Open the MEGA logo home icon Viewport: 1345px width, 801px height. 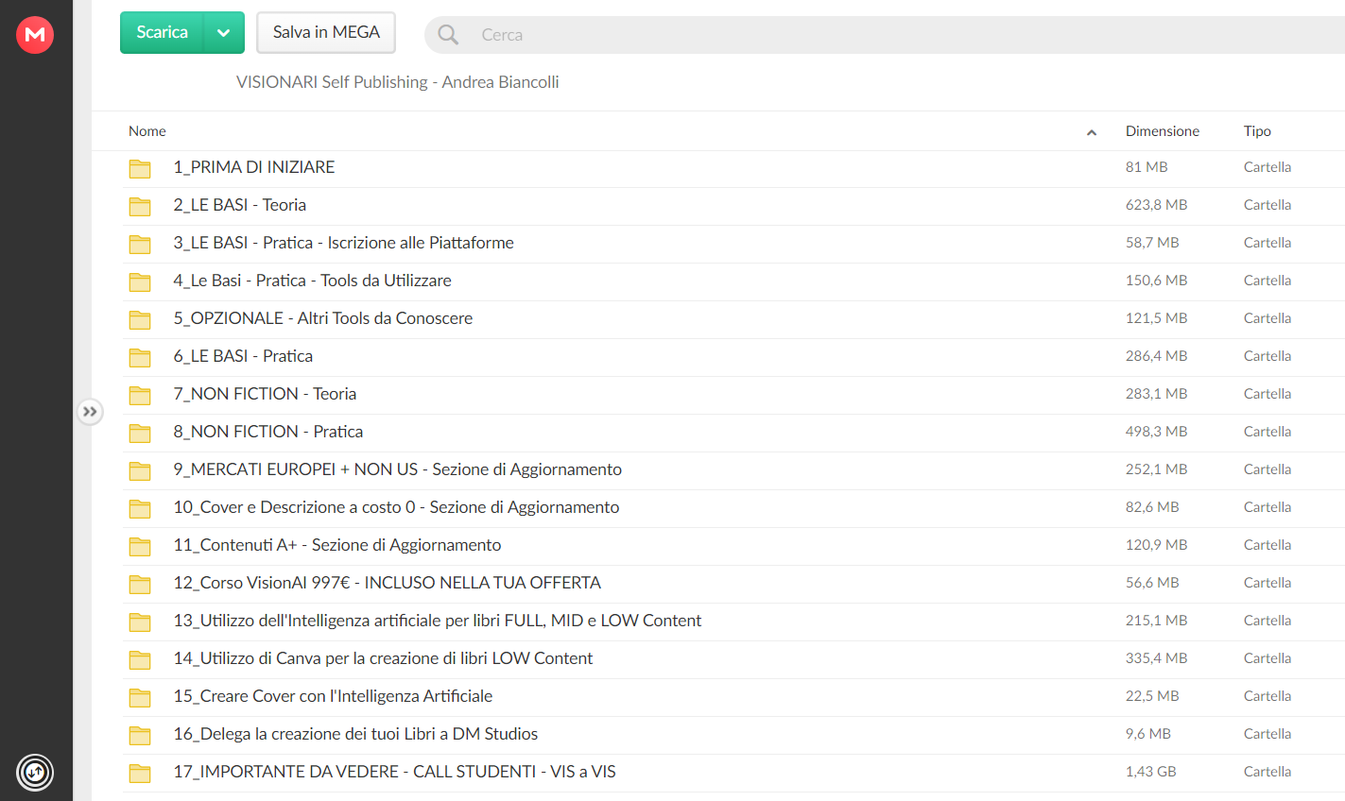35,35
